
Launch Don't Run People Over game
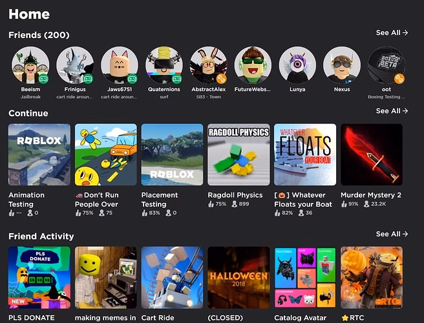tap(106, 154)
